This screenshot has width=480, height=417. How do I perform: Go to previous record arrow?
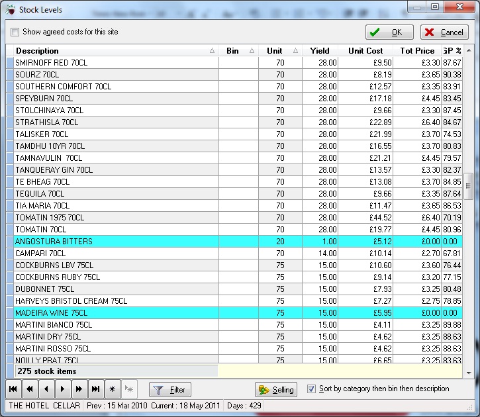click(46, 389)
